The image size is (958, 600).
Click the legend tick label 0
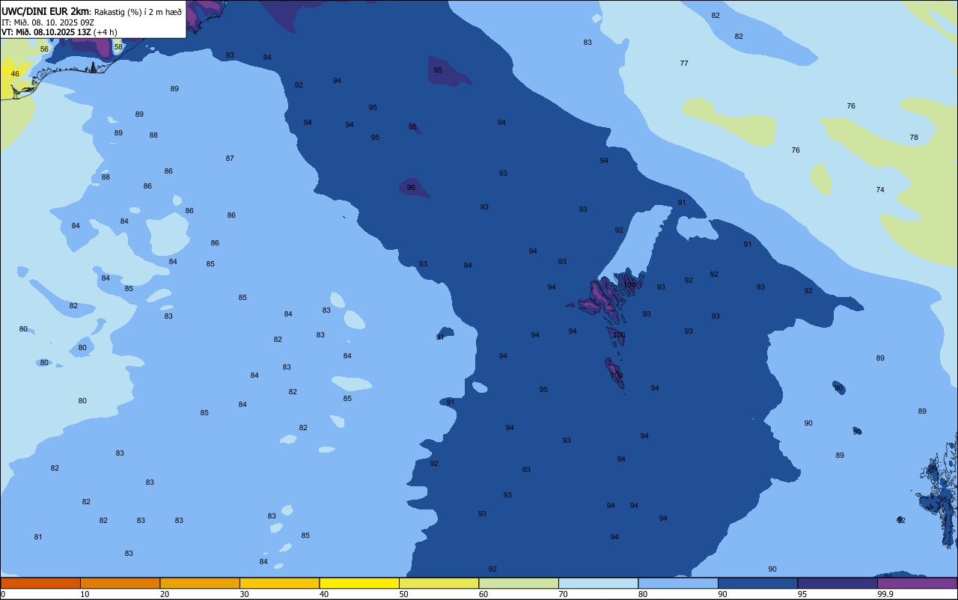click(x=3, y=594)
